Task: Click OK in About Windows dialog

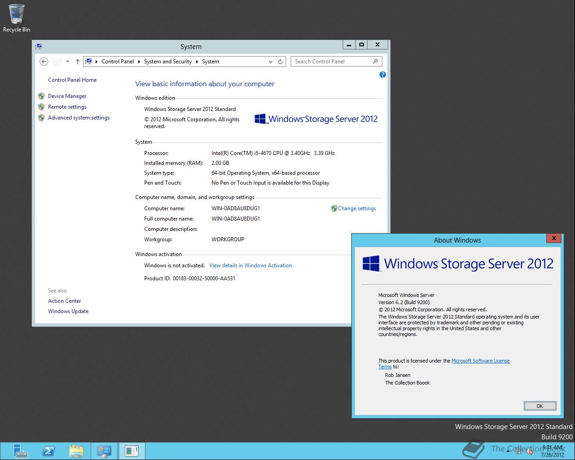Action: pyautogui.click(x=540, y=406)
